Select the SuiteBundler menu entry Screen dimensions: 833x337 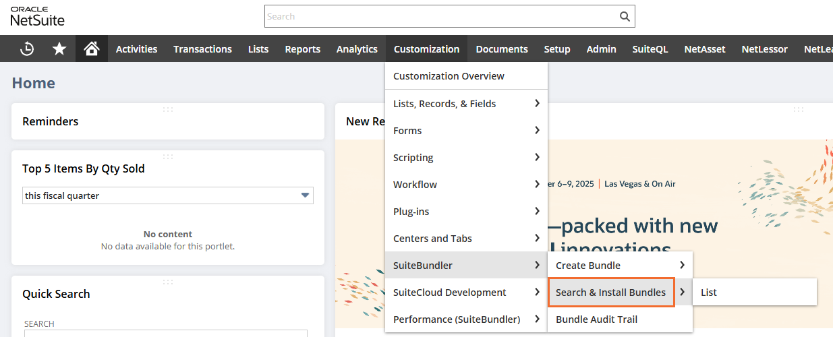coord(467,265)
